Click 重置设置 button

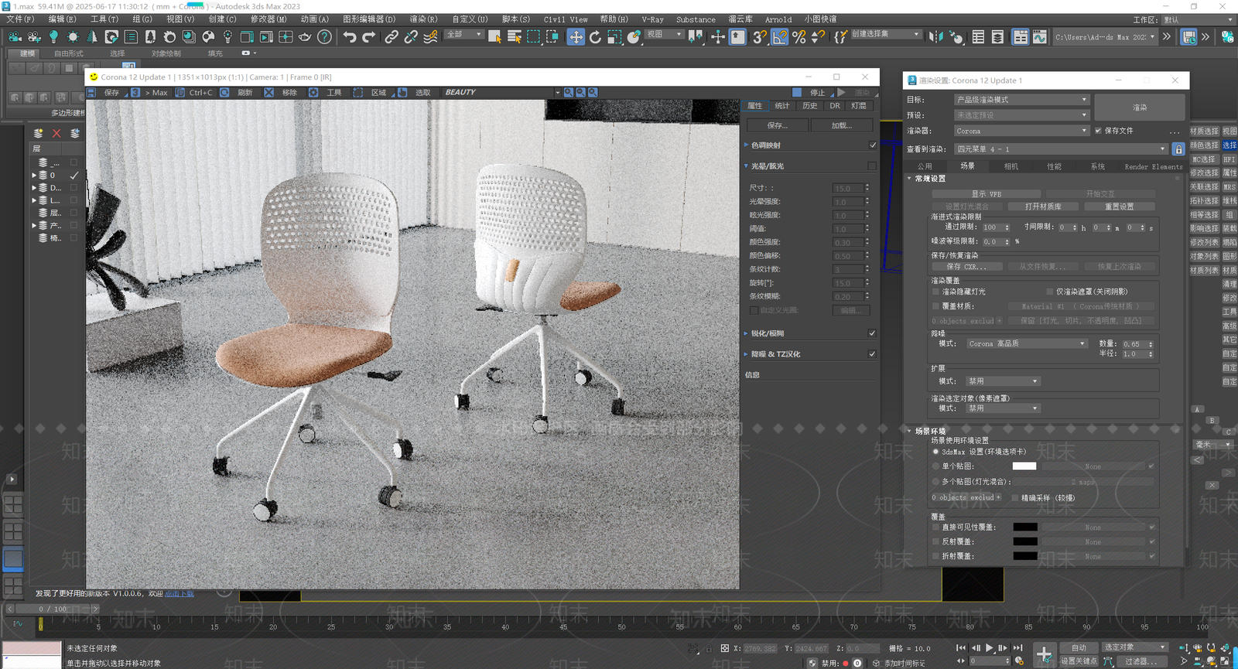1119,207
